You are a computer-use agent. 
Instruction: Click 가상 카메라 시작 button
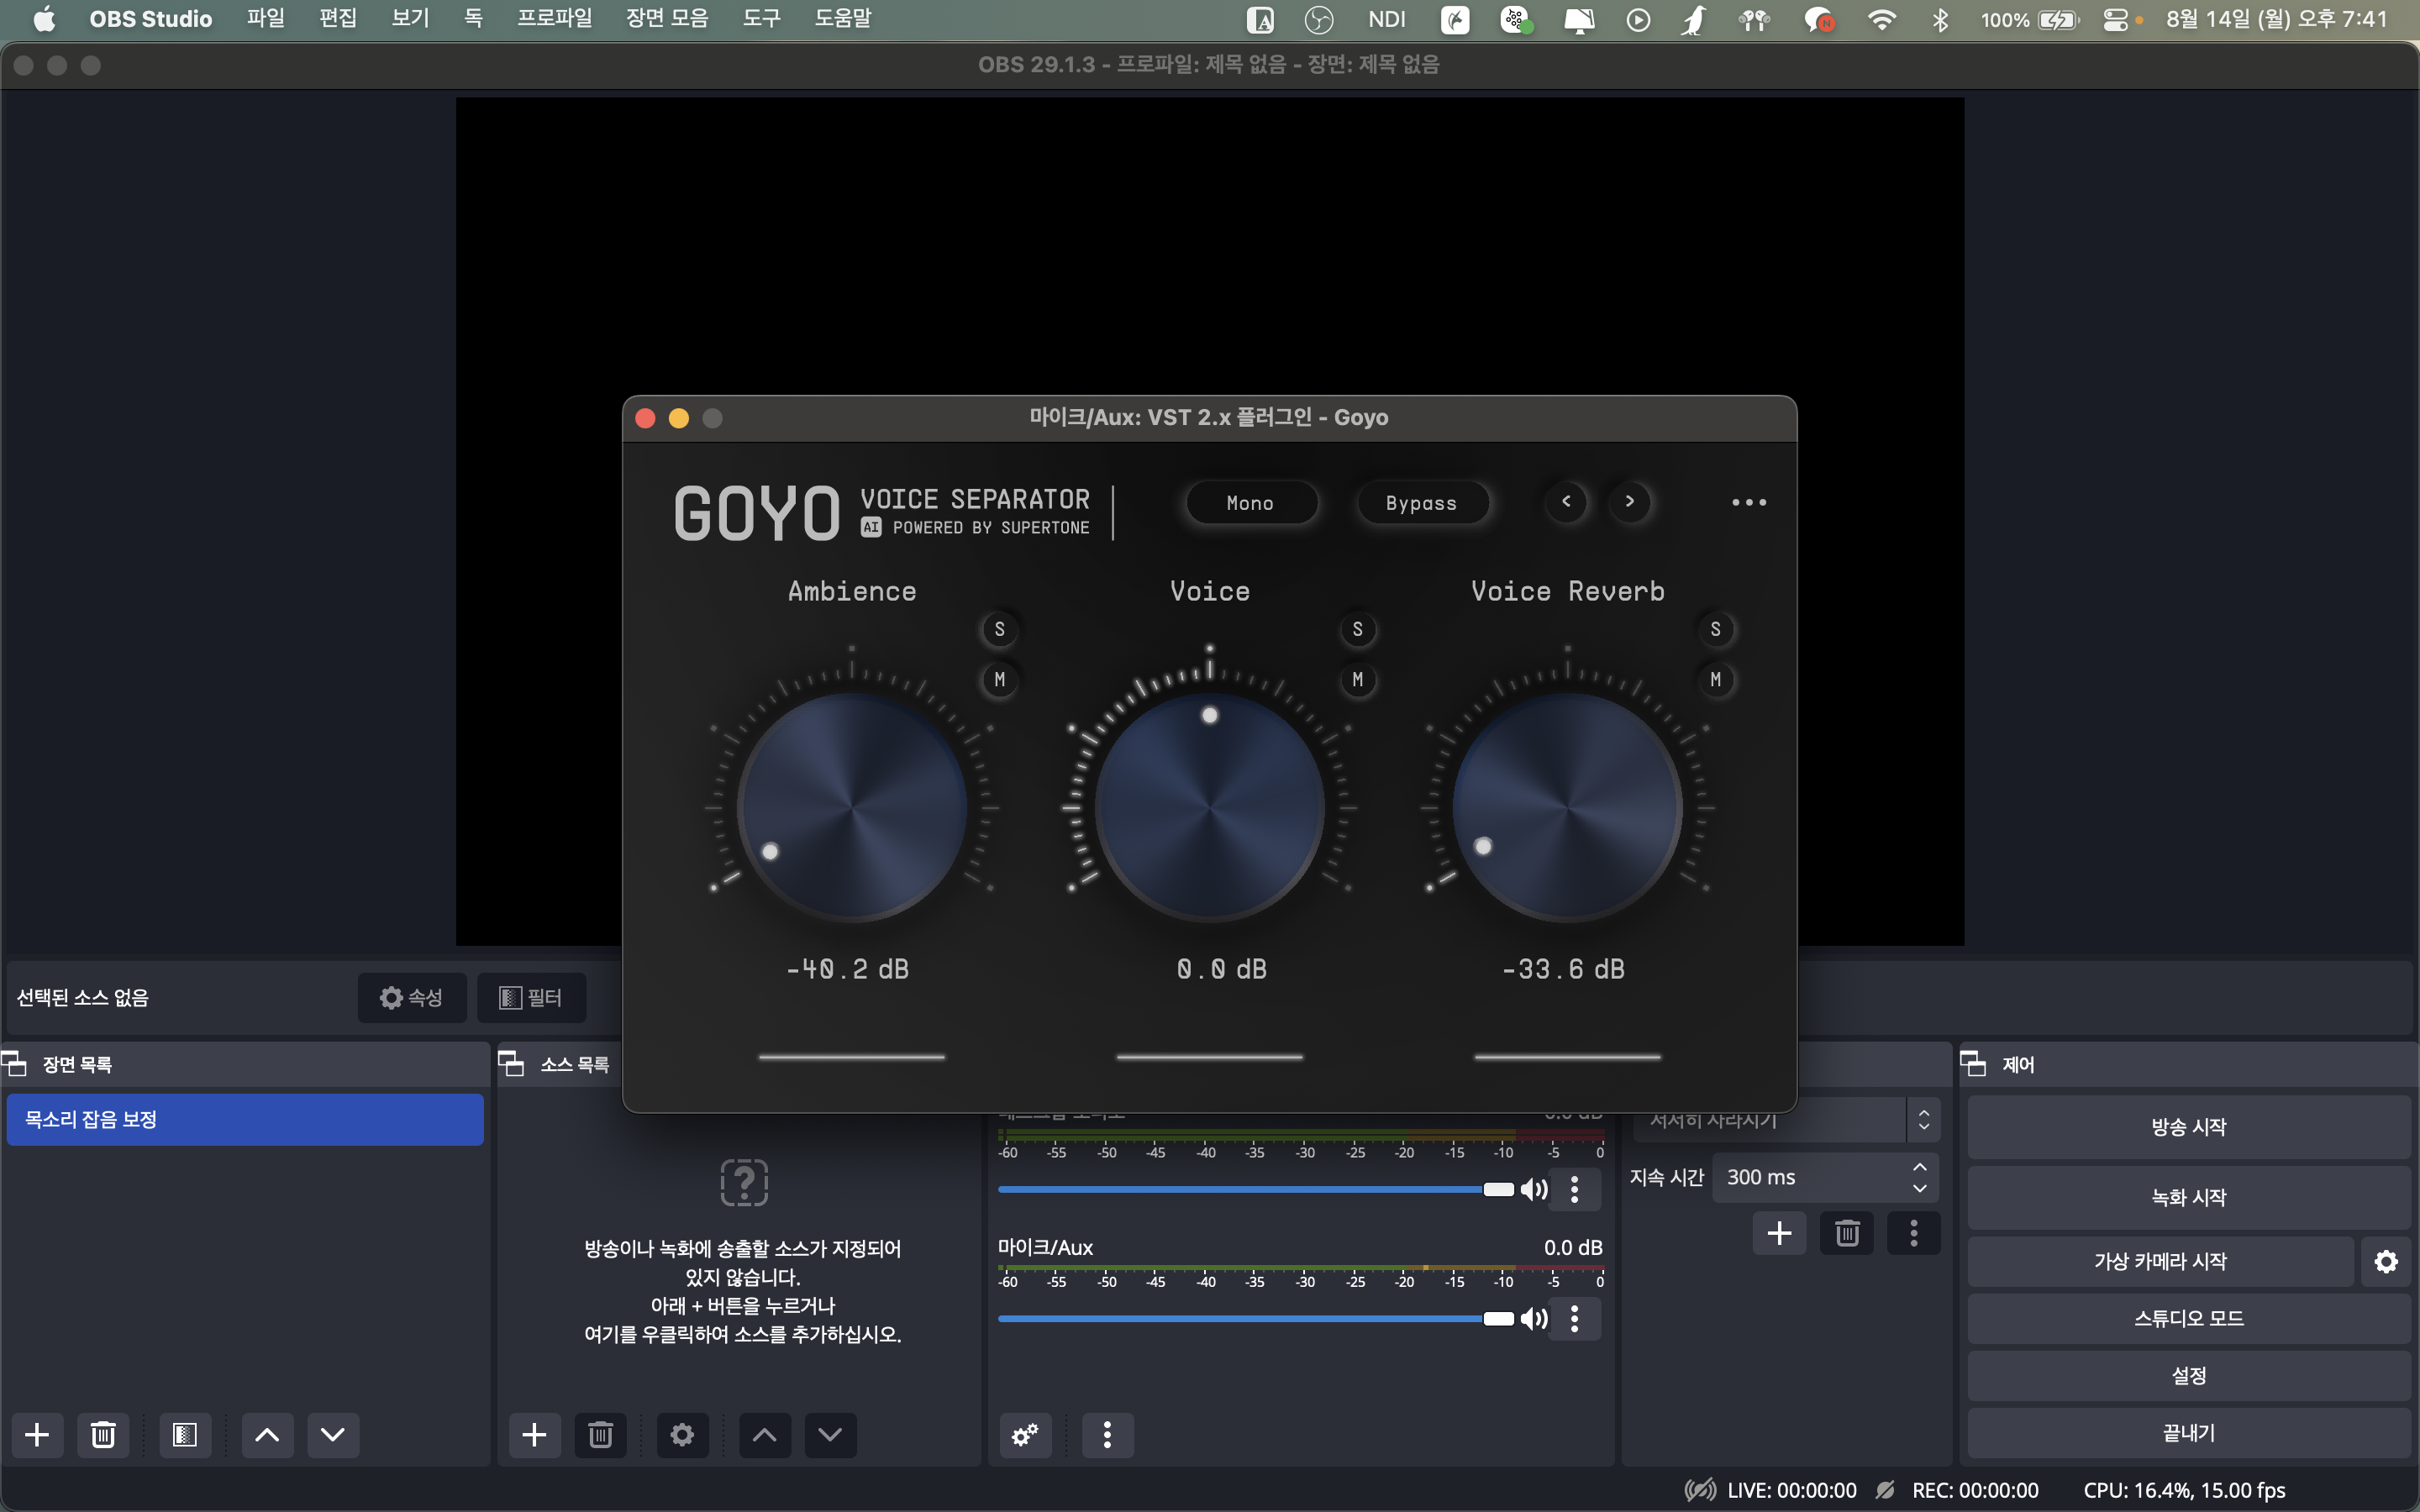(x=2160, y=1262)
